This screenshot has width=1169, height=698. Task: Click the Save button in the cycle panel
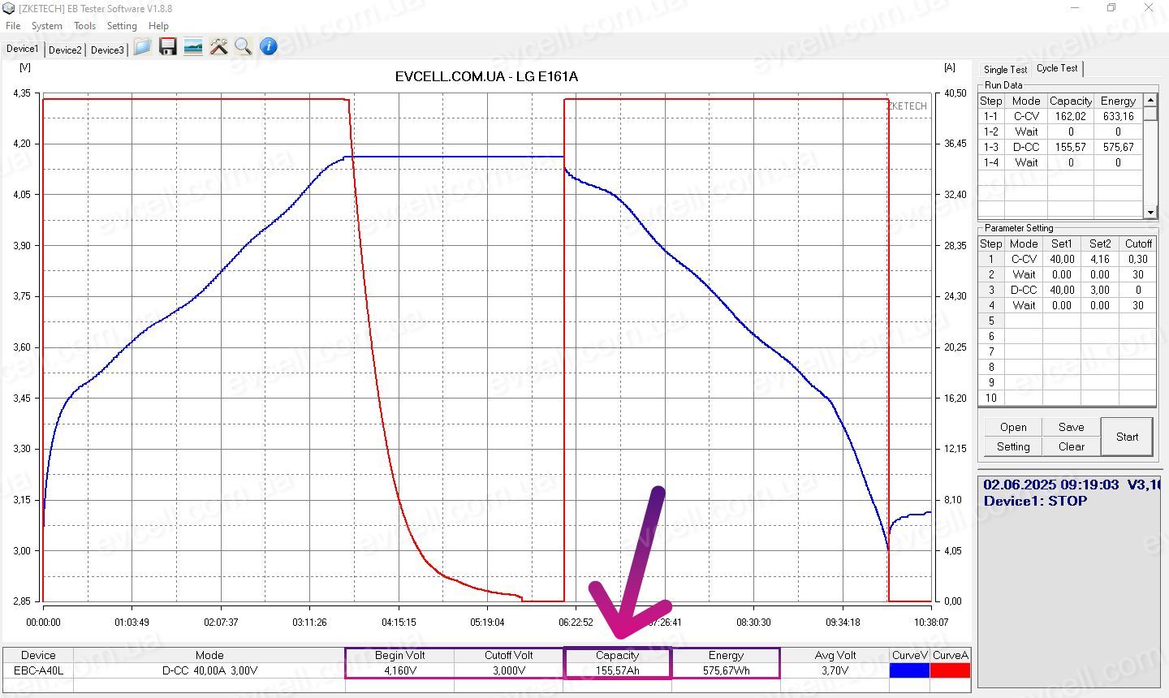coord(1071,427)
